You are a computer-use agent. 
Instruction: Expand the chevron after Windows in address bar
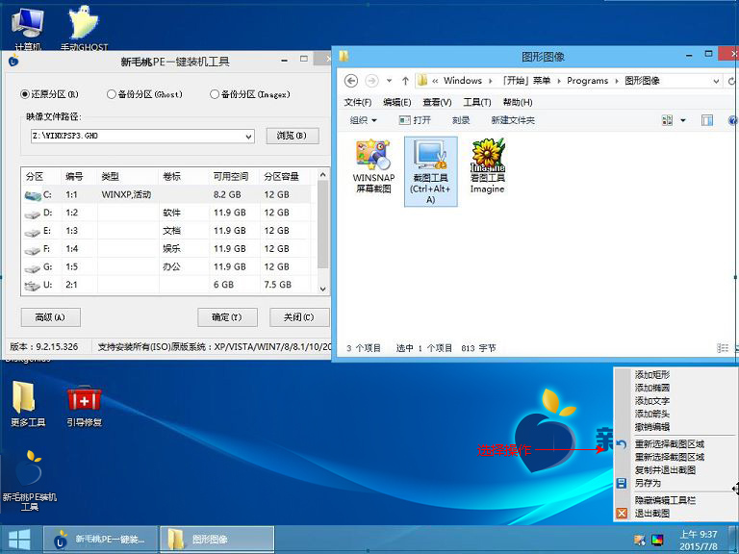[x=490, y=81]
